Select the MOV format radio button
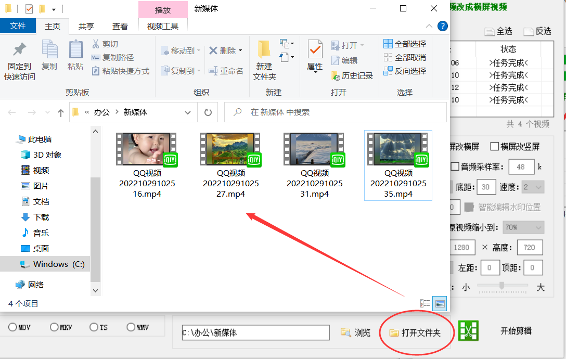566x359 pixels. coord(12,327)
